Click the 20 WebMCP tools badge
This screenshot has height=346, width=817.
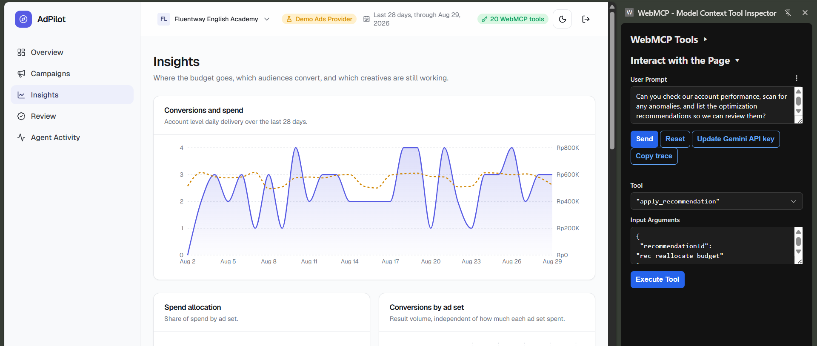(x=513, y=19)
